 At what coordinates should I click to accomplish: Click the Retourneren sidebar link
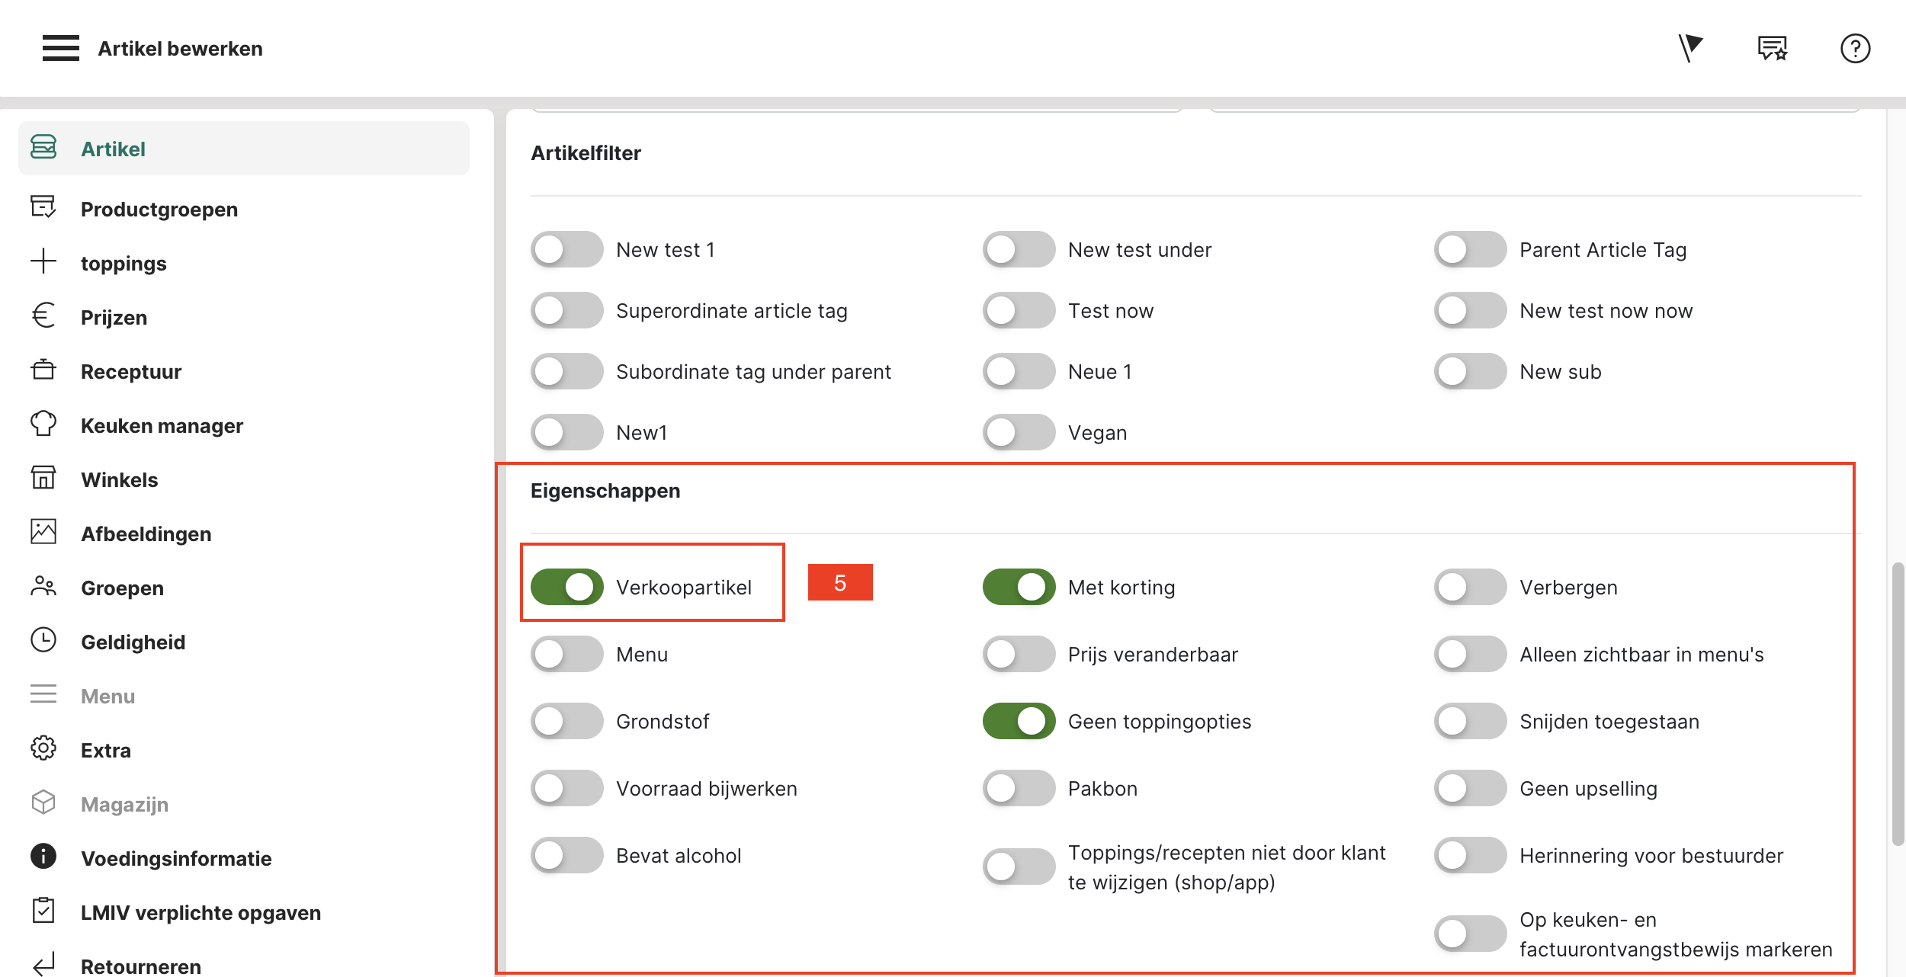coord(140,966)
